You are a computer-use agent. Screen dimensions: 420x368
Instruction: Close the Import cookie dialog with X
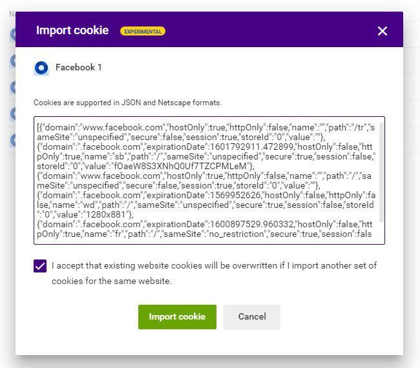coord(383,31)
